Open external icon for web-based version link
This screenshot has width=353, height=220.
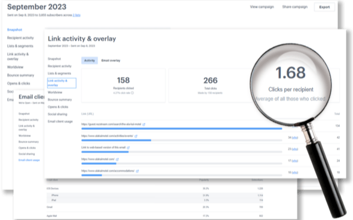click(128, 148)
